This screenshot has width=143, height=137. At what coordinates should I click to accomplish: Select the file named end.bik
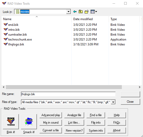[13, 25]
